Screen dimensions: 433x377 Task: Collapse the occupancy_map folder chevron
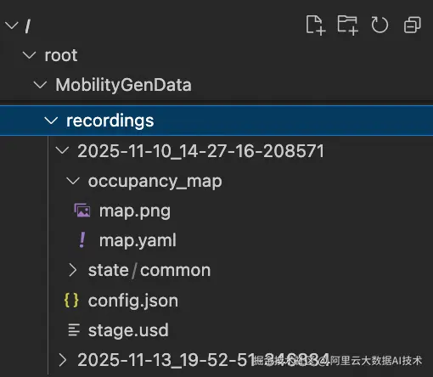coord(73,181)
